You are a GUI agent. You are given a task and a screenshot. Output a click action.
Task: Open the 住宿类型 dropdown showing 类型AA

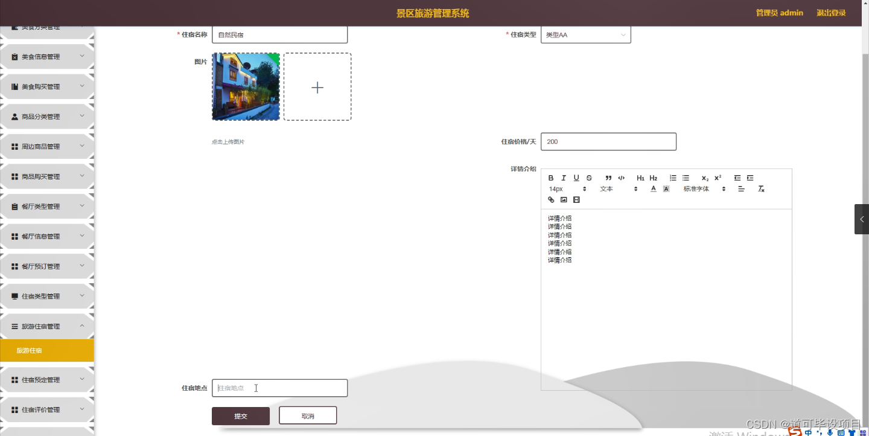click(x=585, y=34)
